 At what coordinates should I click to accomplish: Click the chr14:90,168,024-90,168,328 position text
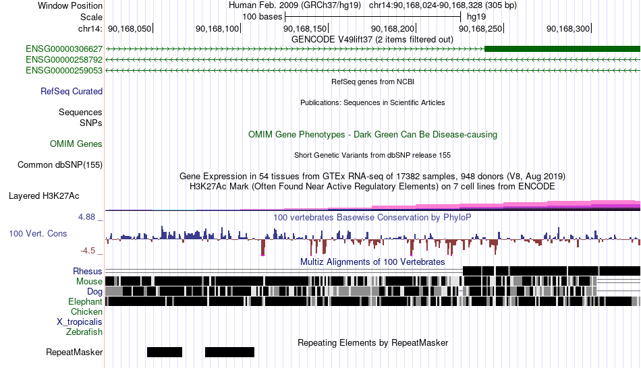point(443,5)
